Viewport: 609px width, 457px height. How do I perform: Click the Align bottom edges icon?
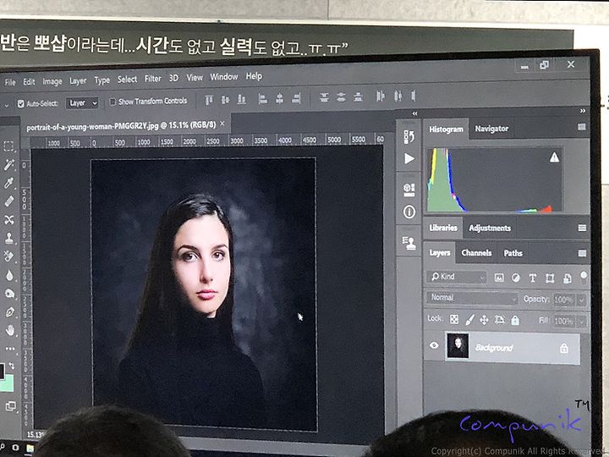coord(242,100)
